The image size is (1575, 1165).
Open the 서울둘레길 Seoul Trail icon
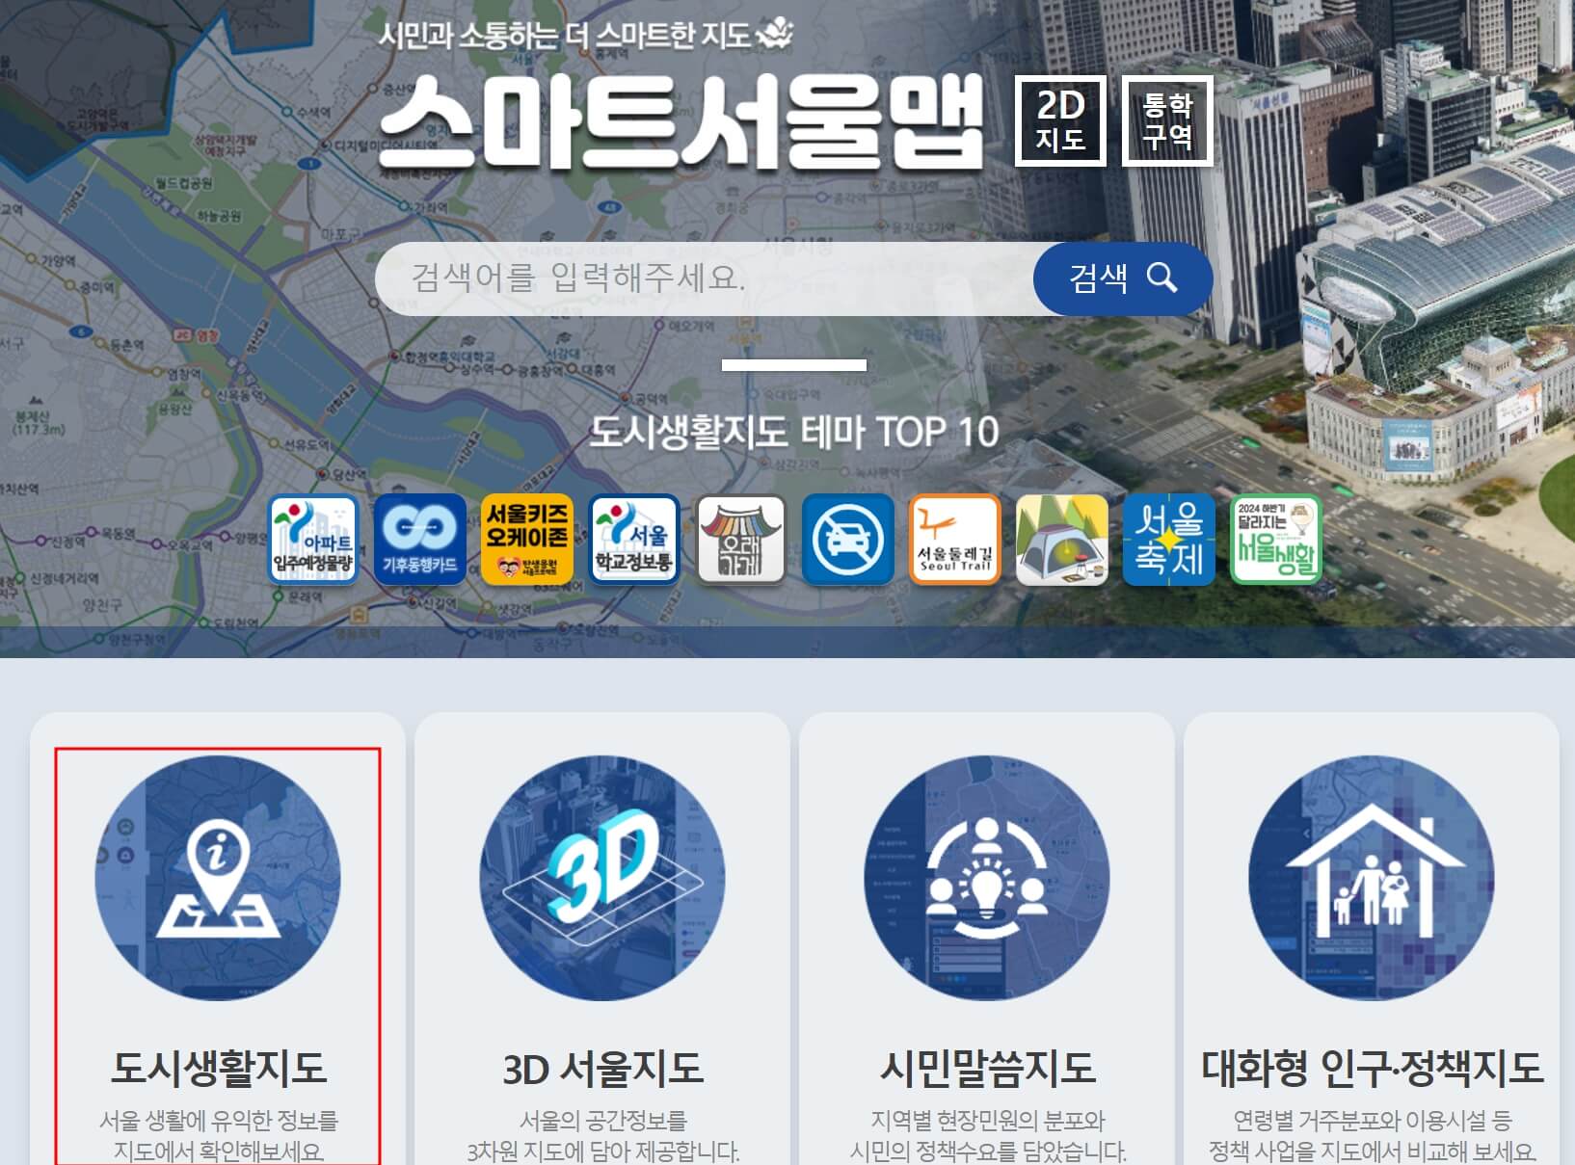click(x=954, y=540)
